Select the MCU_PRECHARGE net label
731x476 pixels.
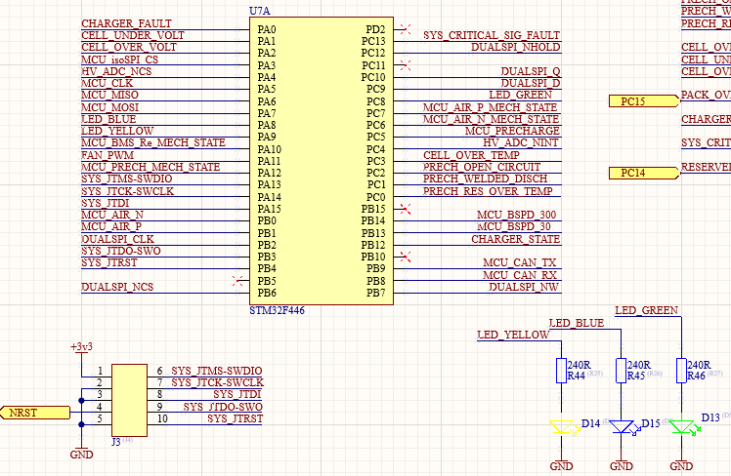pos(512,132)
